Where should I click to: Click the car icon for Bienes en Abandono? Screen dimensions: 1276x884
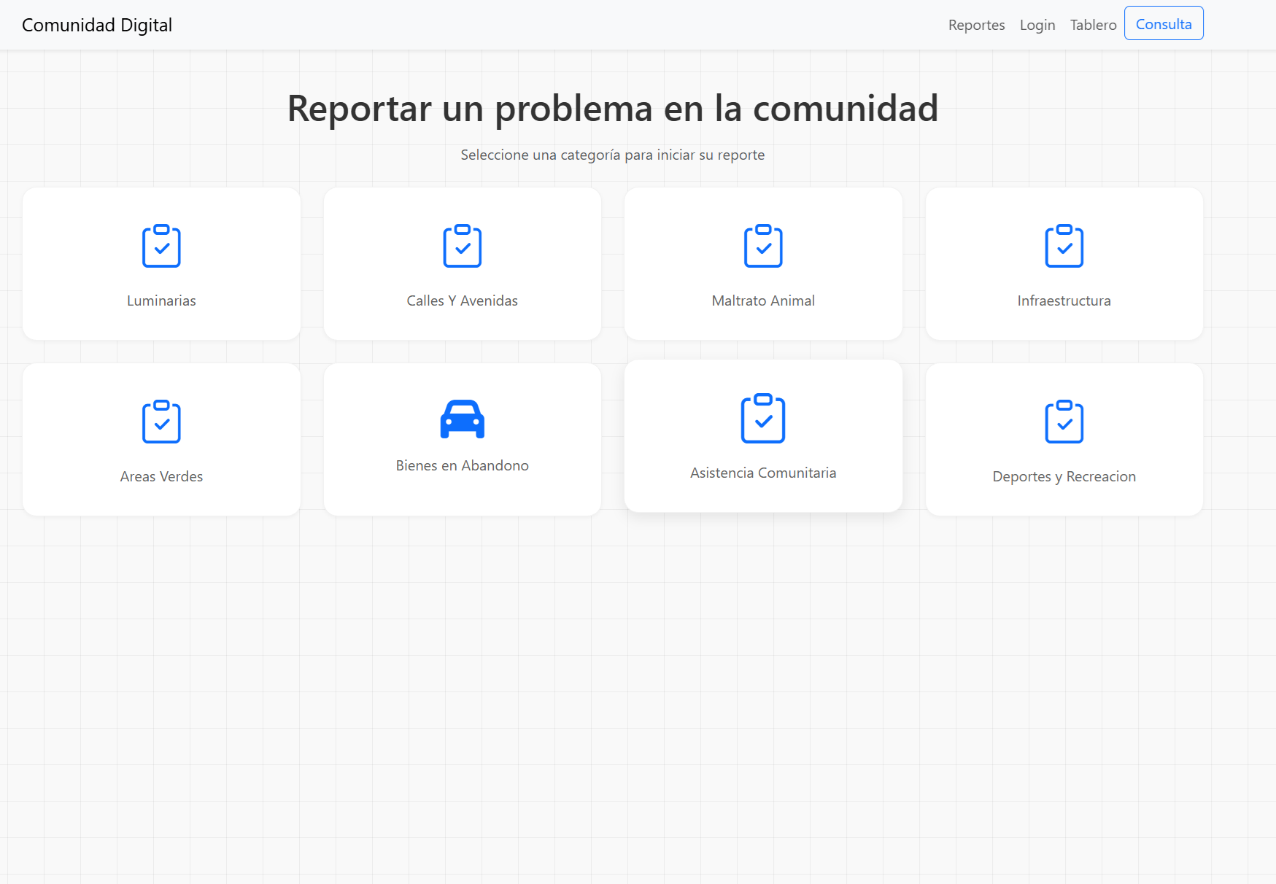coord(462,419)
